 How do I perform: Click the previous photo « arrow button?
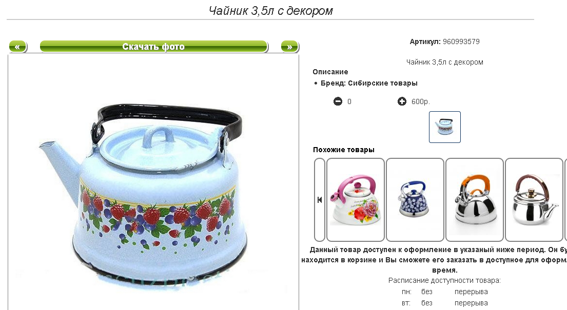tap(18, 47)
